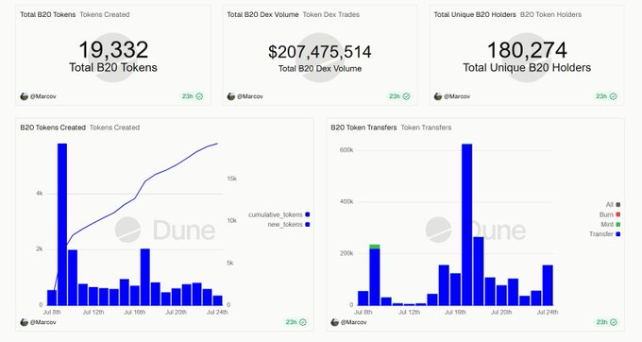Select tallest bar in B20 Token Transfers chart
The width and height of the screenshot is (642, 342).
click(x=466, y=225)
